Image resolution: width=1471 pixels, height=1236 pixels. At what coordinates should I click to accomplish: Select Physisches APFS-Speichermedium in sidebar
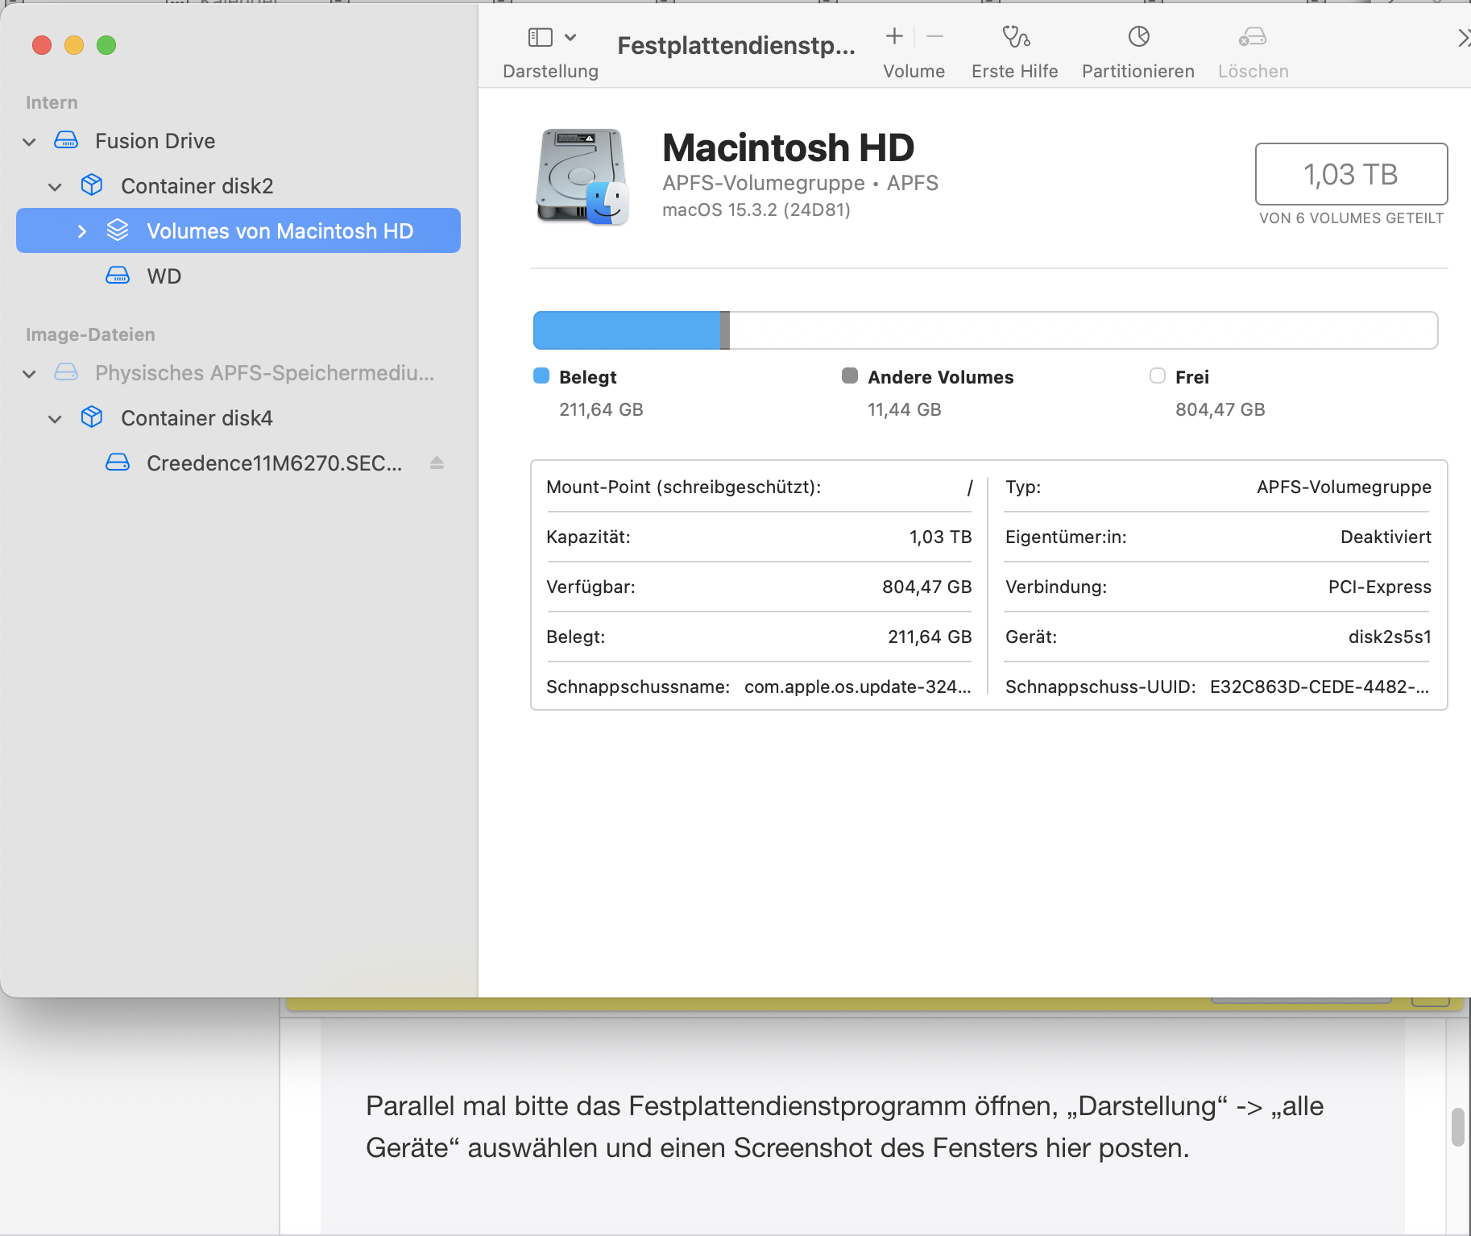263,373
